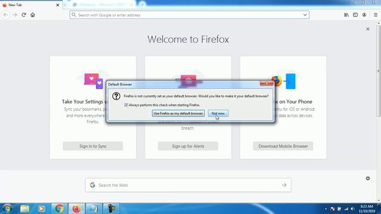Screen dimensions: 381x214
Task: Click the magnifier icon in address bar
Action: tap(74, 15)
